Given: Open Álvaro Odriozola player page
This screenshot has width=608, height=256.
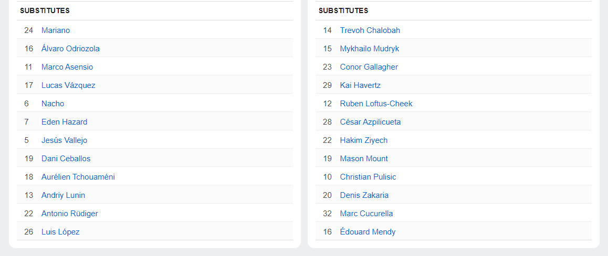Looking at the screenshot, I should coord(70,49).
